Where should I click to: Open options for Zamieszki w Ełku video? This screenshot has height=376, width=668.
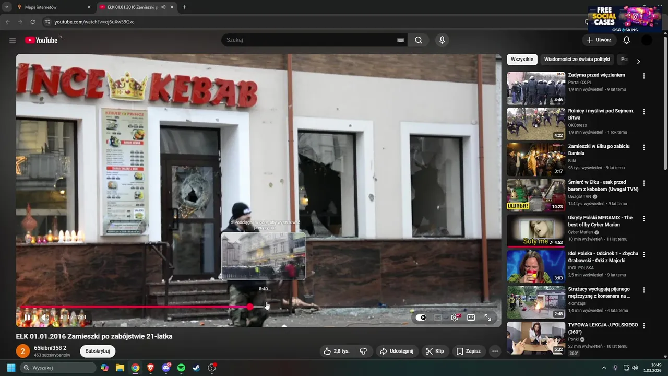pos(643,147)
